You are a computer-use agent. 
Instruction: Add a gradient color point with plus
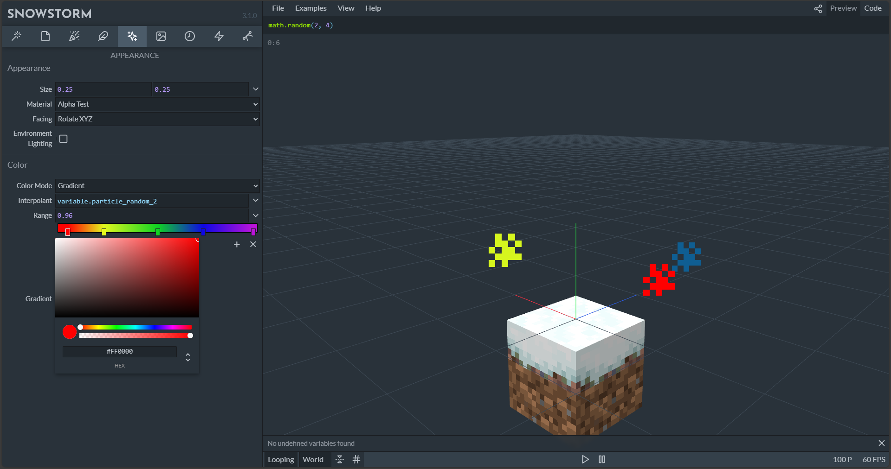click(x=237, y=244)
